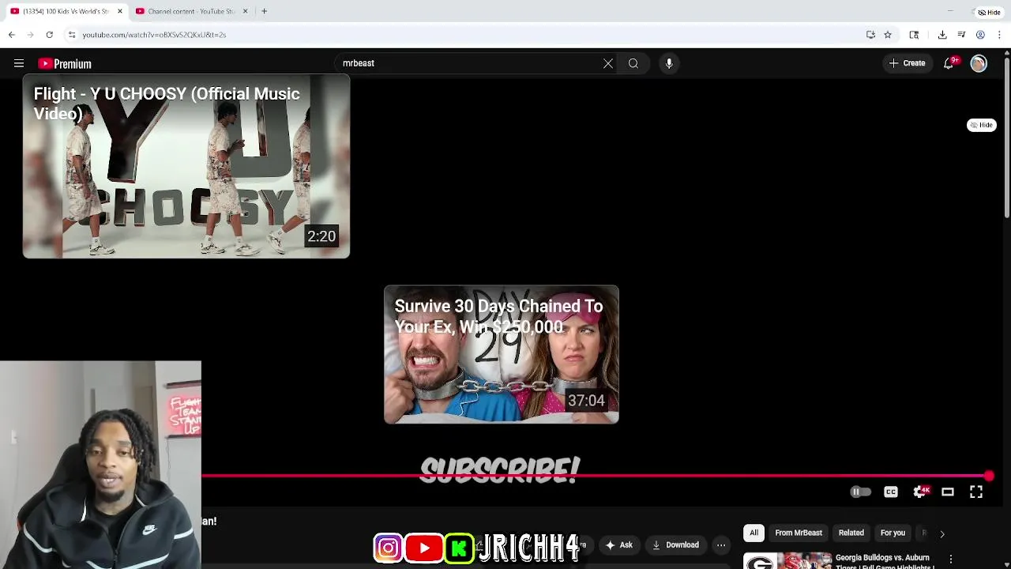This screenshot has width=1011, height=569.
Task: Open Georgia Bulldogs vs. Auburn video
Action: pos(885,561)
